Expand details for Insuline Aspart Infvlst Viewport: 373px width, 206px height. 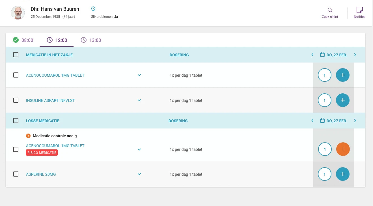tap(139, 100)
